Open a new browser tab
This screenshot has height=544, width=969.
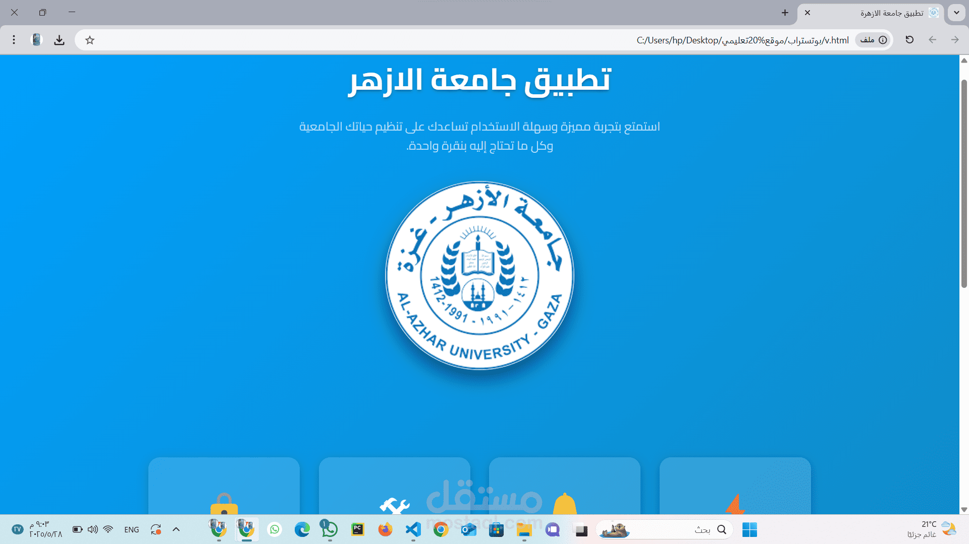click(785, 13)
